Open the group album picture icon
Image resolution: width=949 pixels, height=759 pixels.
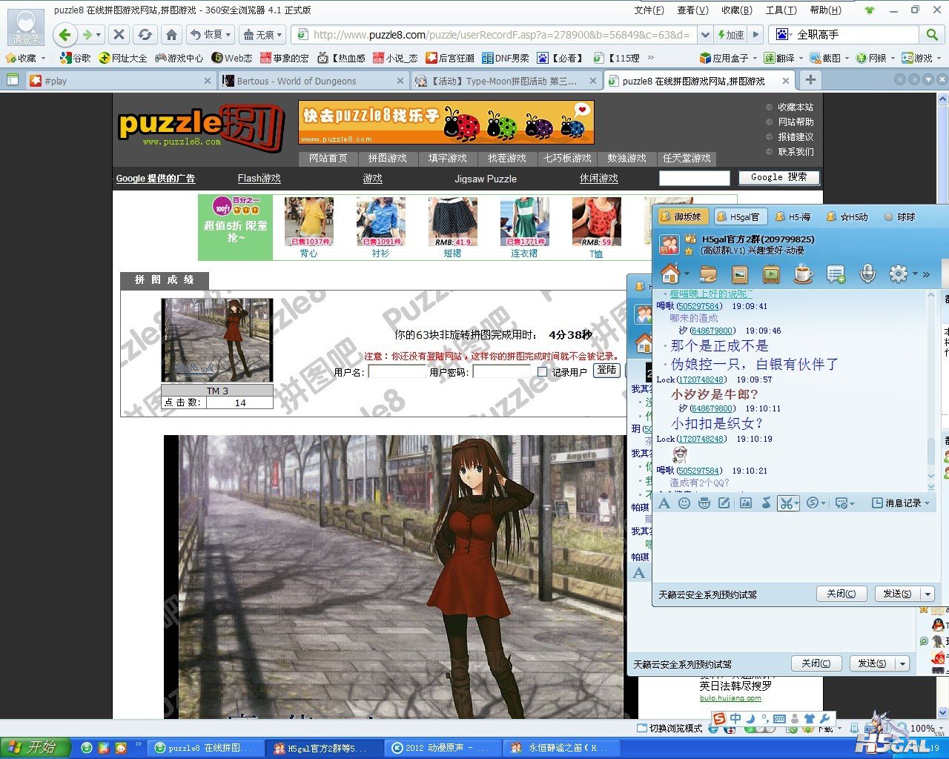739,274
